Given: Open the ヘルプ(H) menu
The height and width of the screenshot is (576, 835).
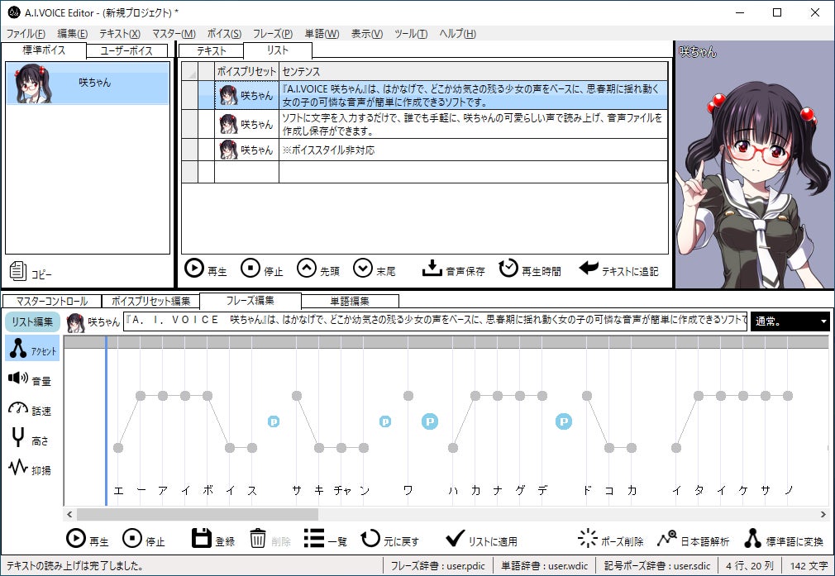Looking at the screenshot, I should (x=457, y=34).
